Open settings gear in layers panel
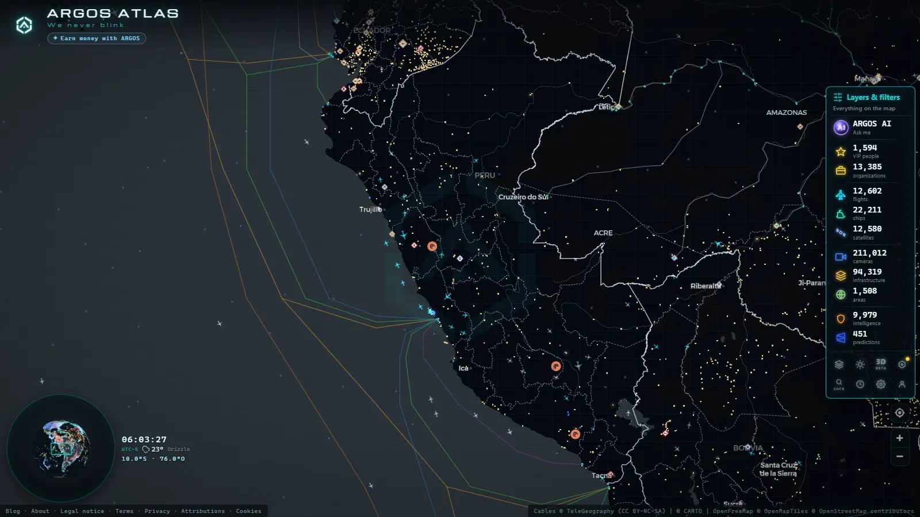Image resolution: width=920 pixels, height=517 pixels. (x=881, y=384)
